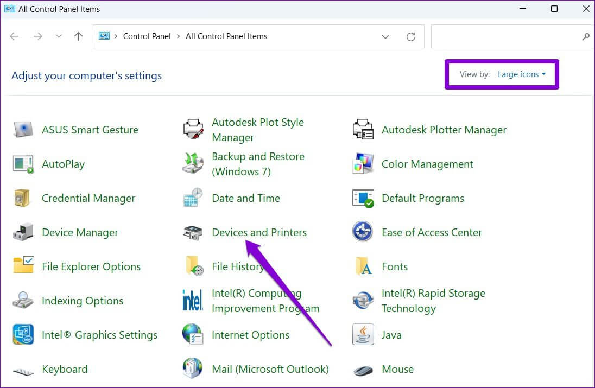Image resolution: width=595 pixels, height=388 pixels.
Task: Click the Intel Computing Improvement Program logo
Action: [x=192, y=301]
